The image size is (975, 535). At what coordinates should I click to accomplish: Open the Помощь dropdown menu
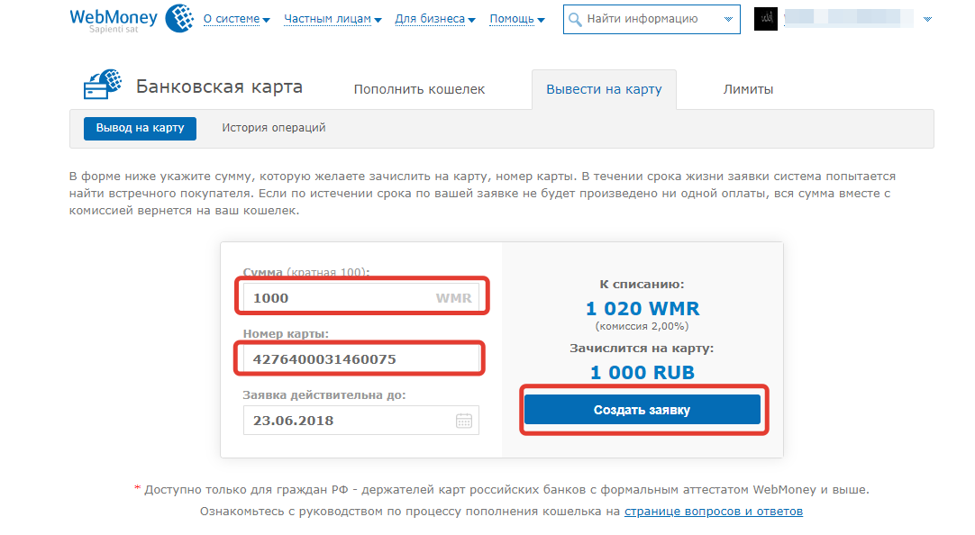(517, 19)
